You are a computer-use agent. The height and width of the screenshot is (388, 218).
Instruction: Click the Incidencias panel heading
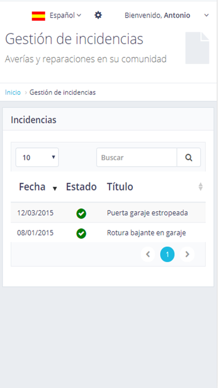click(33, 120)
